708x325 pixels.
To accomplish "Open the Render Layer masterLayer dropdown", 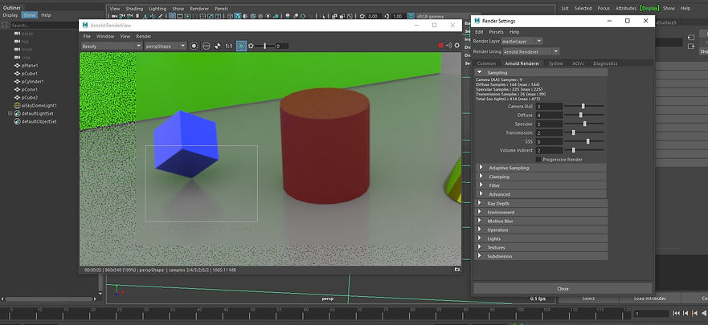I will [522, 41].
